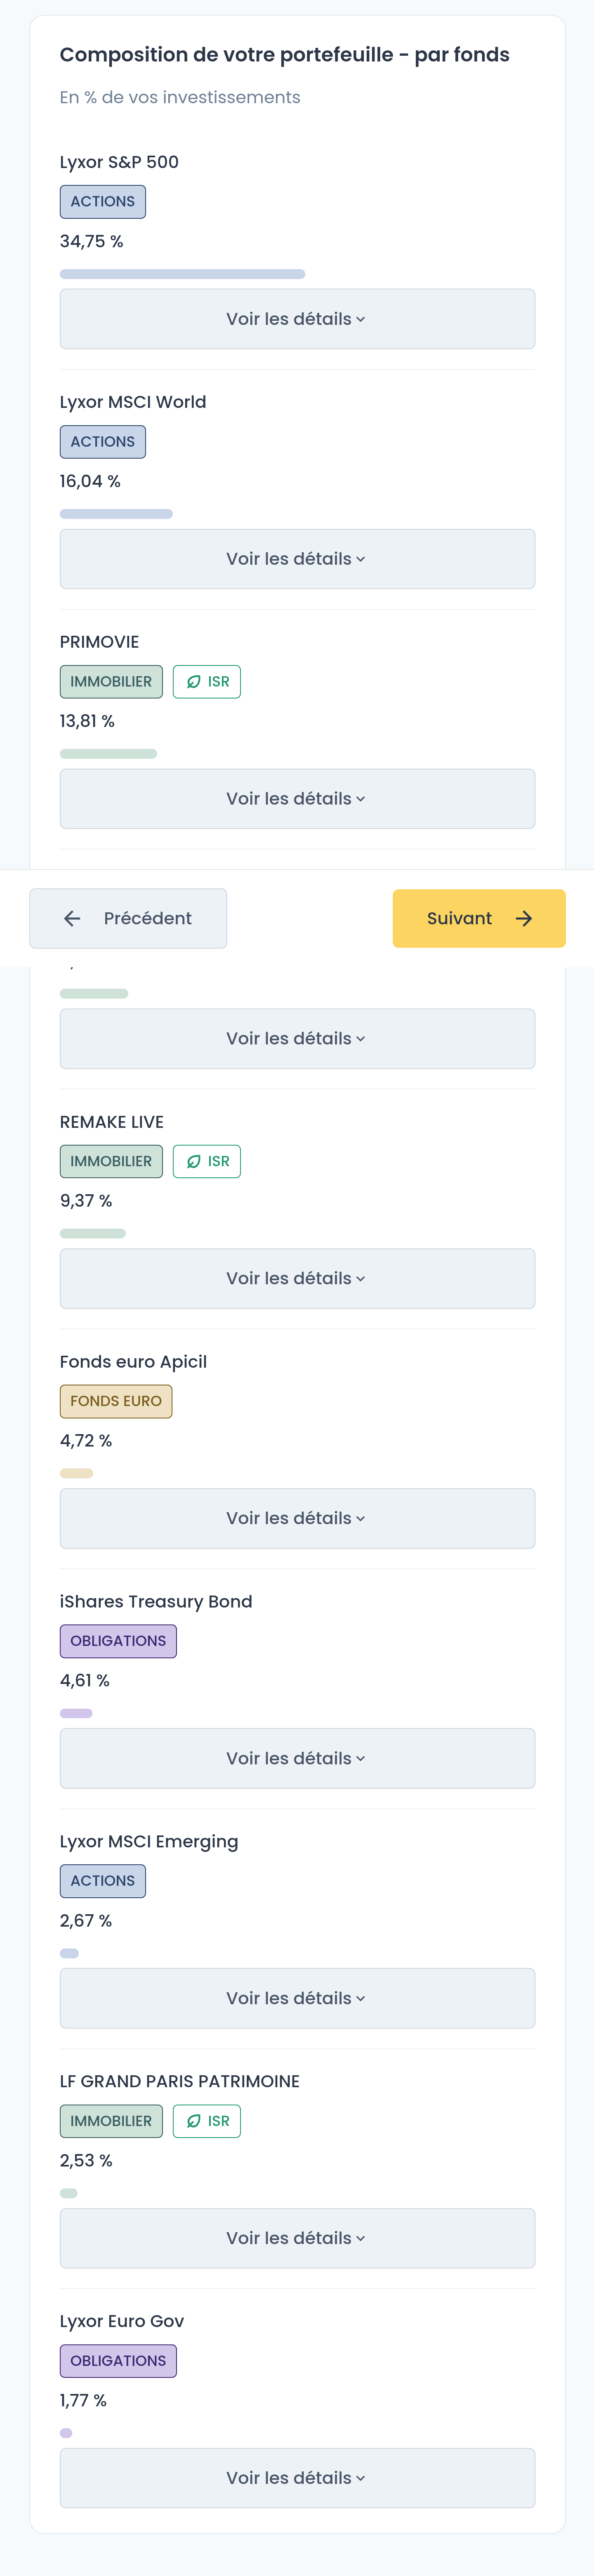Screen dimensions: 594x2576
Task: Go to next step with Suivant
Action: (479, 918)
